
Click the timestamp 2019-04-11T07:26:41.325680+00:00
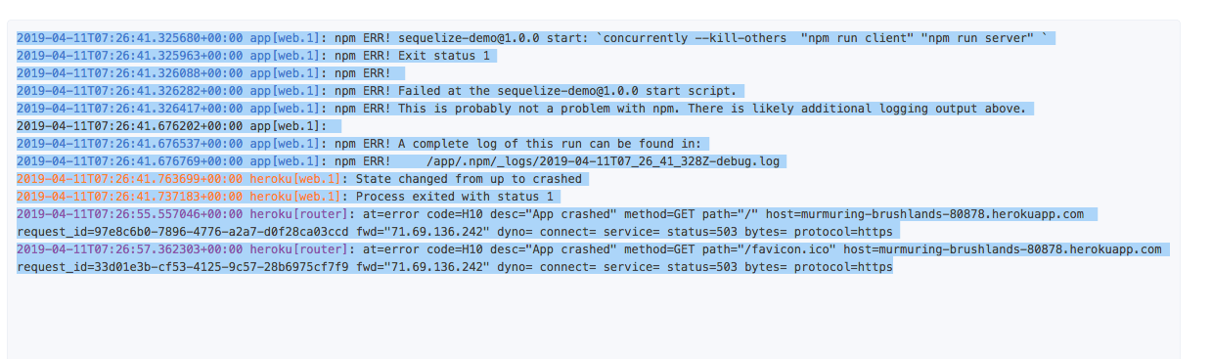pyautogui.click(x=130, y=37)
